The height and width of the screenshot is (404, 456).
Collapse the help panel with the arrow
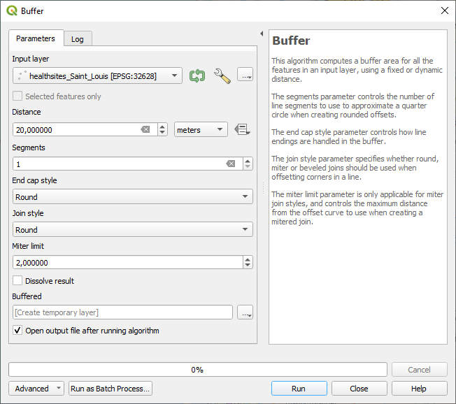tap(261, 34)
